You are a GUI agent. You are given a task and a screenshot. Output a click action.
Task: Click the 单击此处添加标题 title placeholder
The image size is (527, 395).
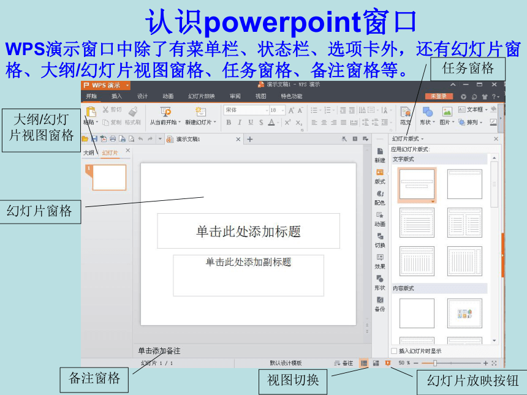coord(248,231)
